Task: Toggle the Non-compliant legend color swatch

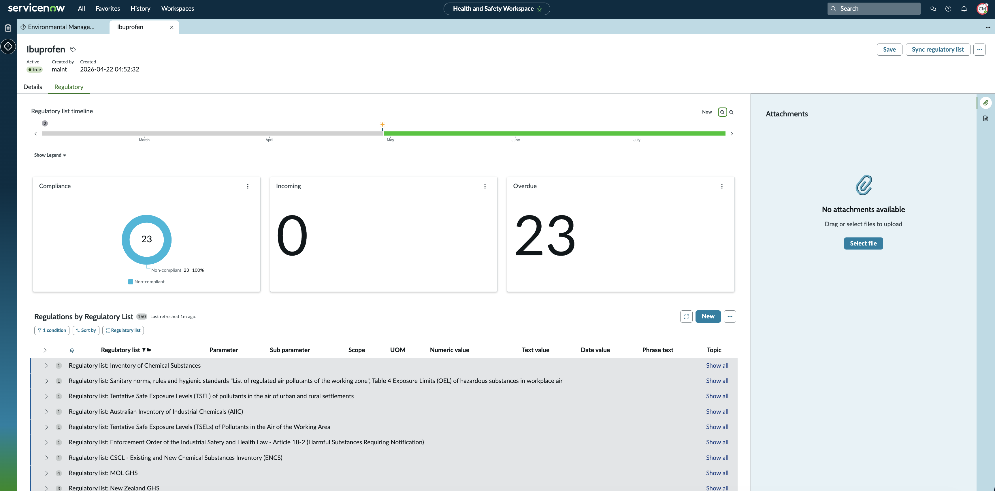Action: (x=131, y=282)
